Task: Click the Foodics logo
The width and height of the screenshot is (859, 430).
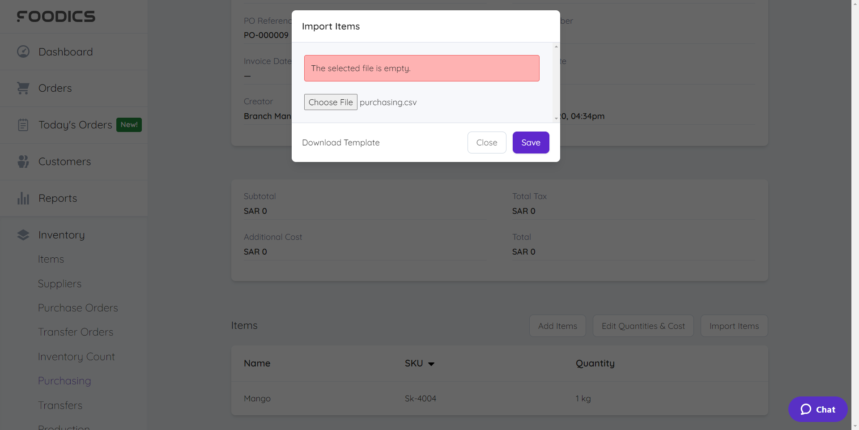Action: (56, 17)
